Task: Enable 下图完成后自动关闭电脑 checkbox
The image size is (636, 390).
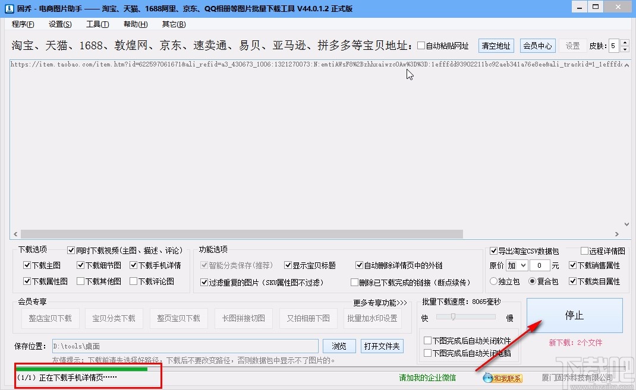Action: coord(427,353)
